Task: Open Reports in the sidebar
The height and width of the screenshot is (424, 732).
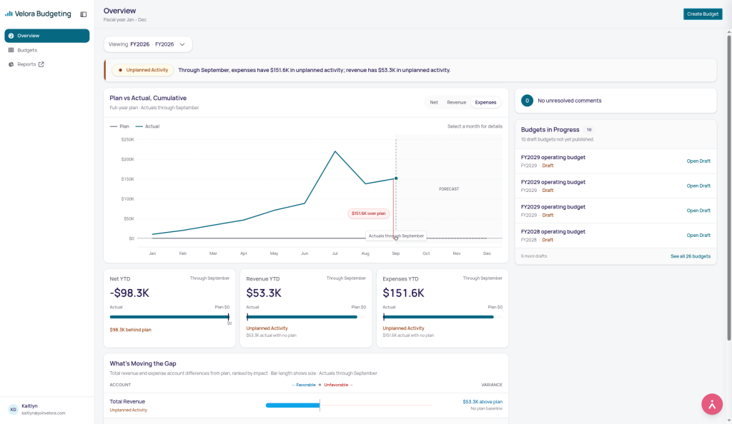Action: click(x=46, y=64)
